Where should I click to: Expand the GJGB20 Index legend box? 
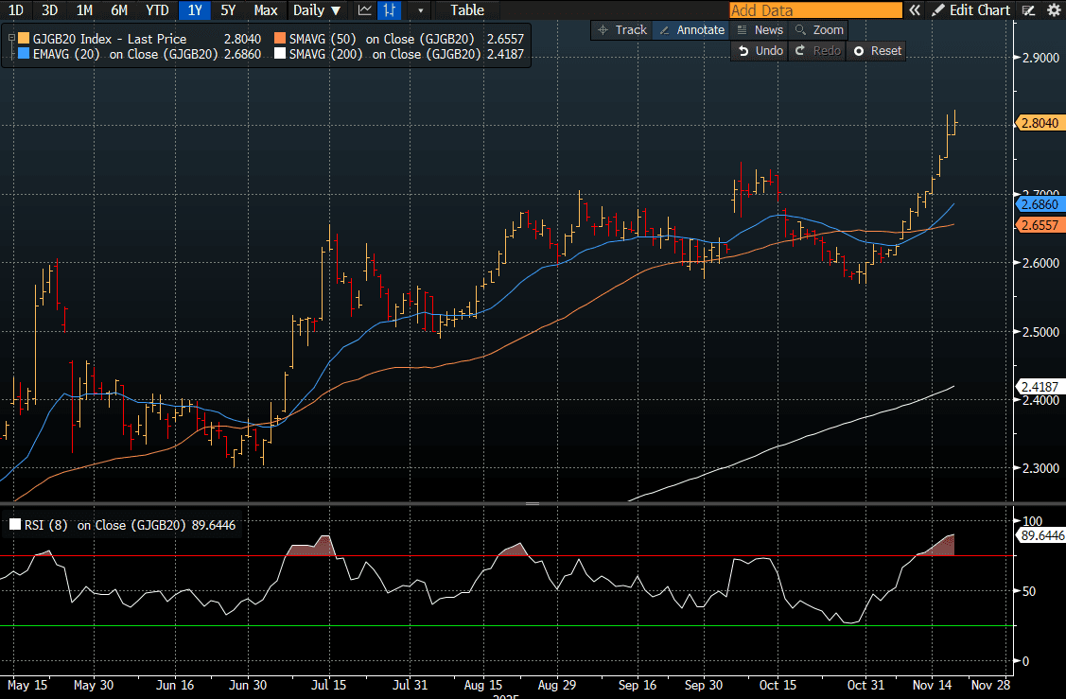(x=10, y=39)
